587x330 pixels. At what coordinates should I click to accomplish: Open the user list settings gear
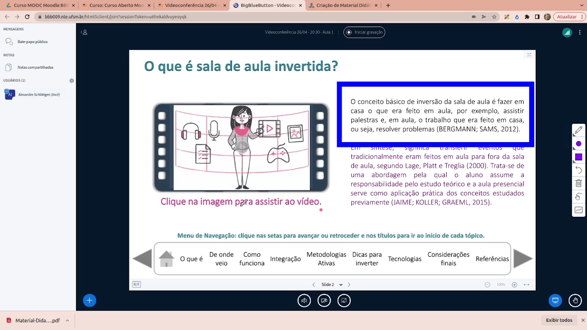click(x=72, y=81)
